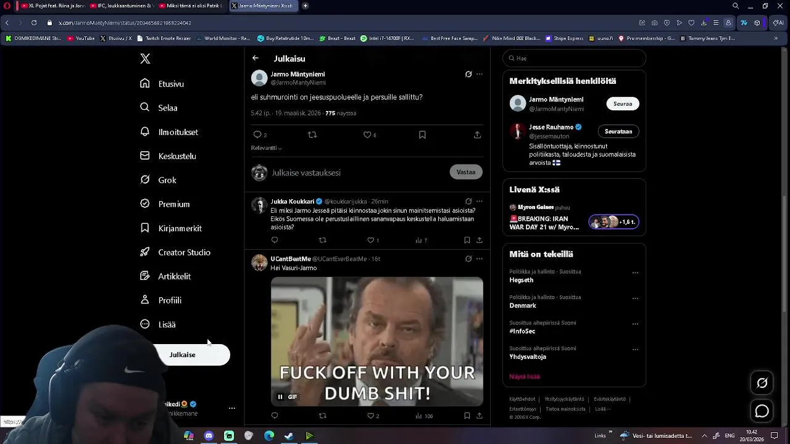Like the main post with 6 likes
Viewport: 790px width, 444px height.
370,134
